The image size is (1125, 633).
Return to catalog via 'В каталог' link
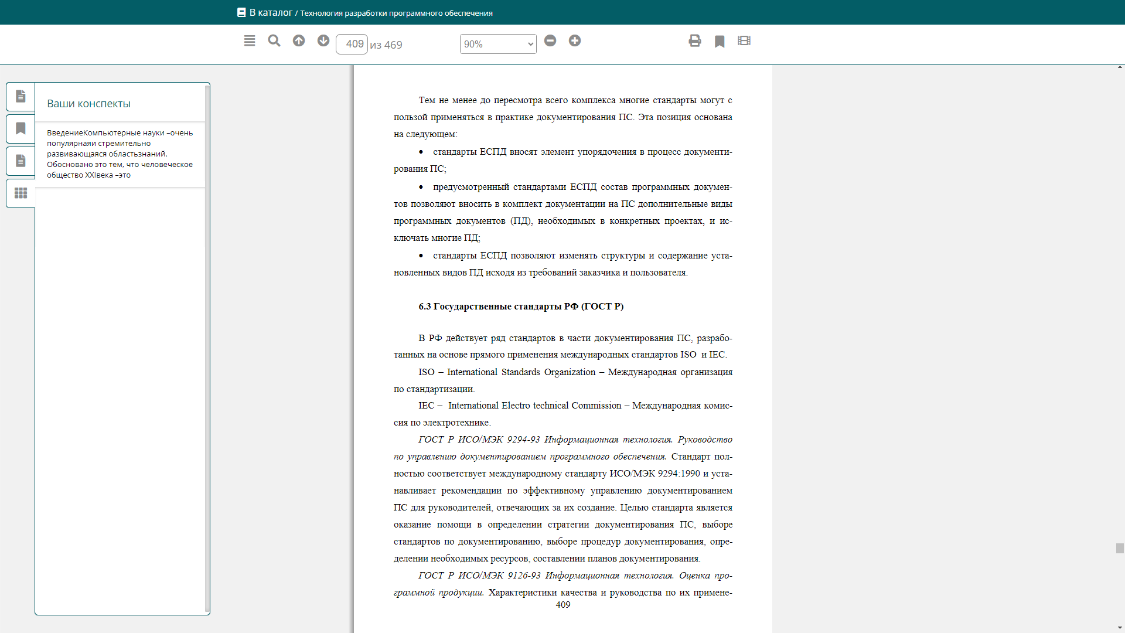(271, 12)
